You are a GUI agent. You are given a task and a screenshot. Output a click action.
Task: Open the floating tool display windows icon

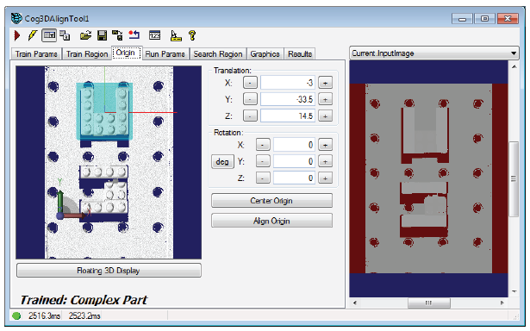[x=65, y=35]
